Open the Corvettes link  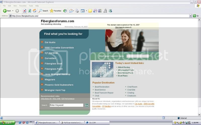point(50,58)
